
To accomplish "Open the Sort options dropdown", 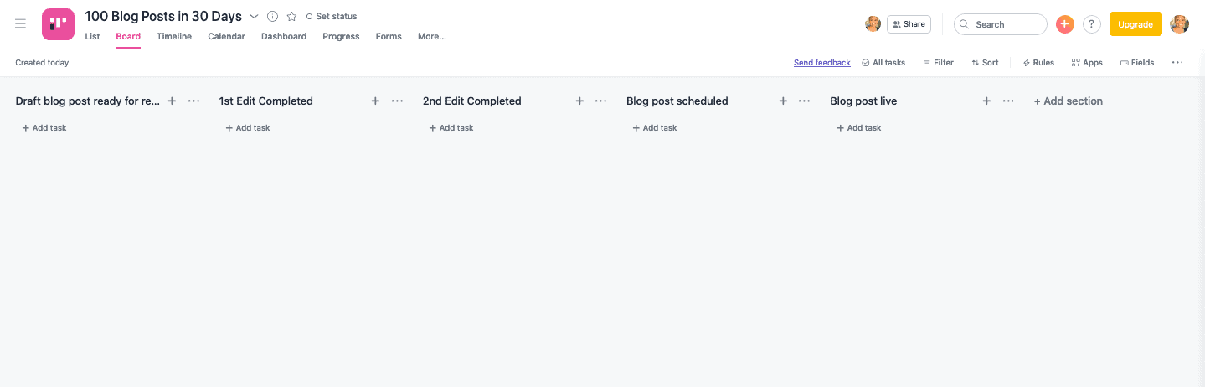I will (x=985, y=63).
